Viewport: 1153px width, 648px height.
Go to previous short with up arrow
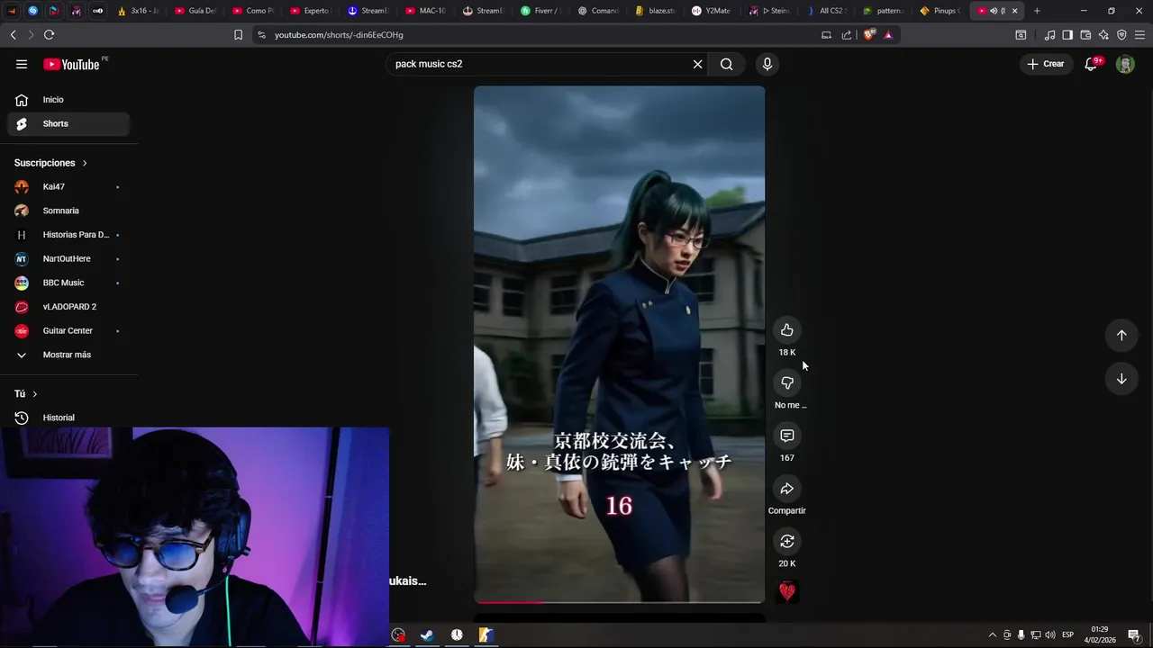coord(1121,335)
